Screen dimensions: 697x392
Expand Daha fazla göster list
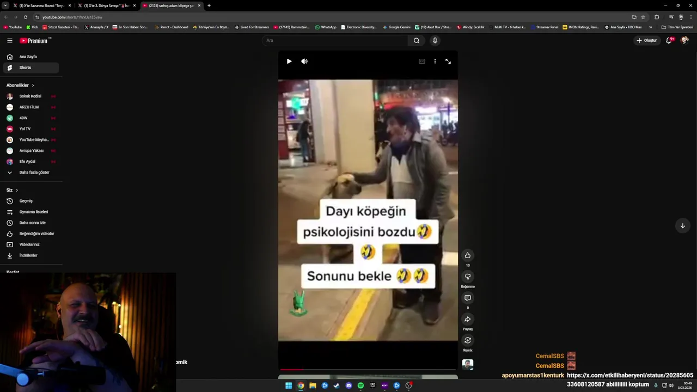click(31, 173)
